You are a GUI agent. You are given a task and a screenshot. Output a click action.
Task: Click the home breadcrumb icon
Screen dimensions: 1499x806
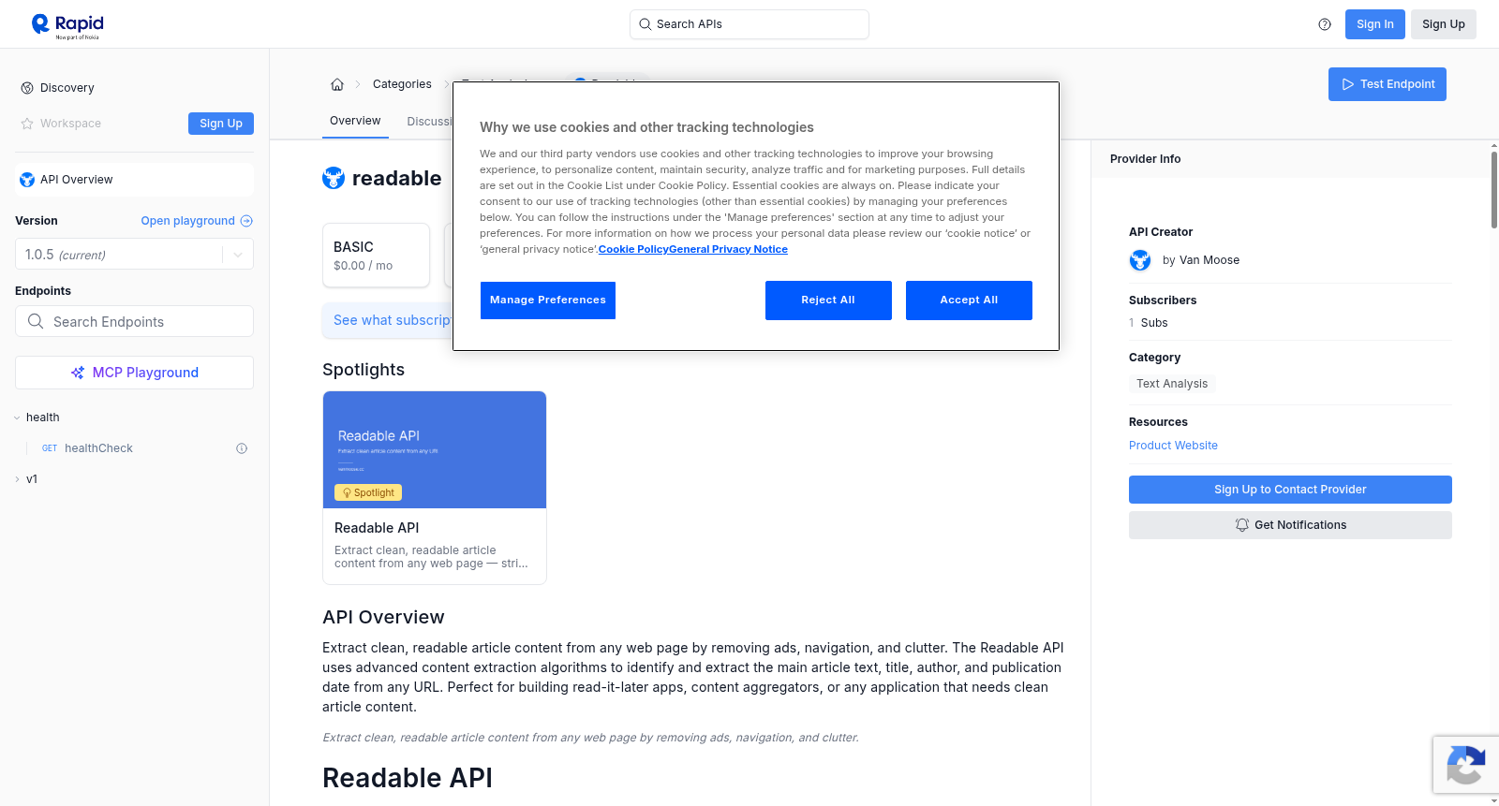[337, 84]
